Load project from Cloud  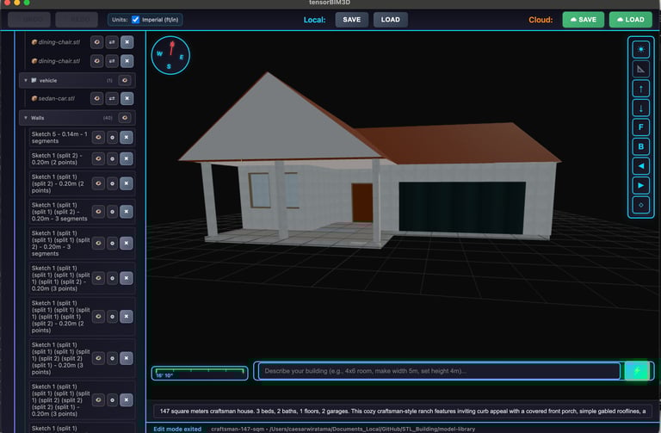tap(630, 20)
